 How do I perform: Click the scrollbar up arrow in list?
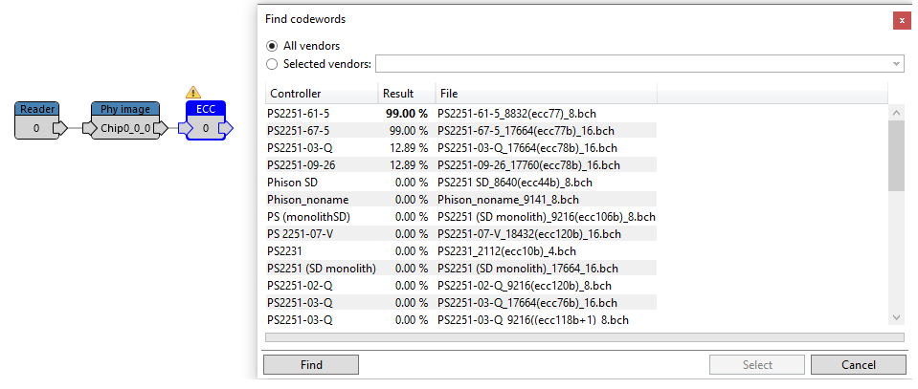pyautogui.click(x=896, y=112)
